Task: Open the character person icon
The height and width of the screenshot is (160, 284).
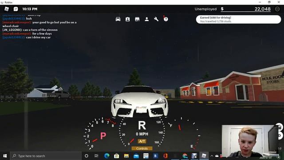Action: pyautogui.click(x=147, y=19)
